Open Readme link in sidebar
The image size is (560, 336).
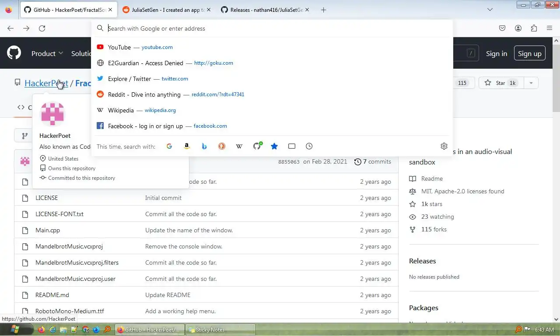[x=432, y=178]
